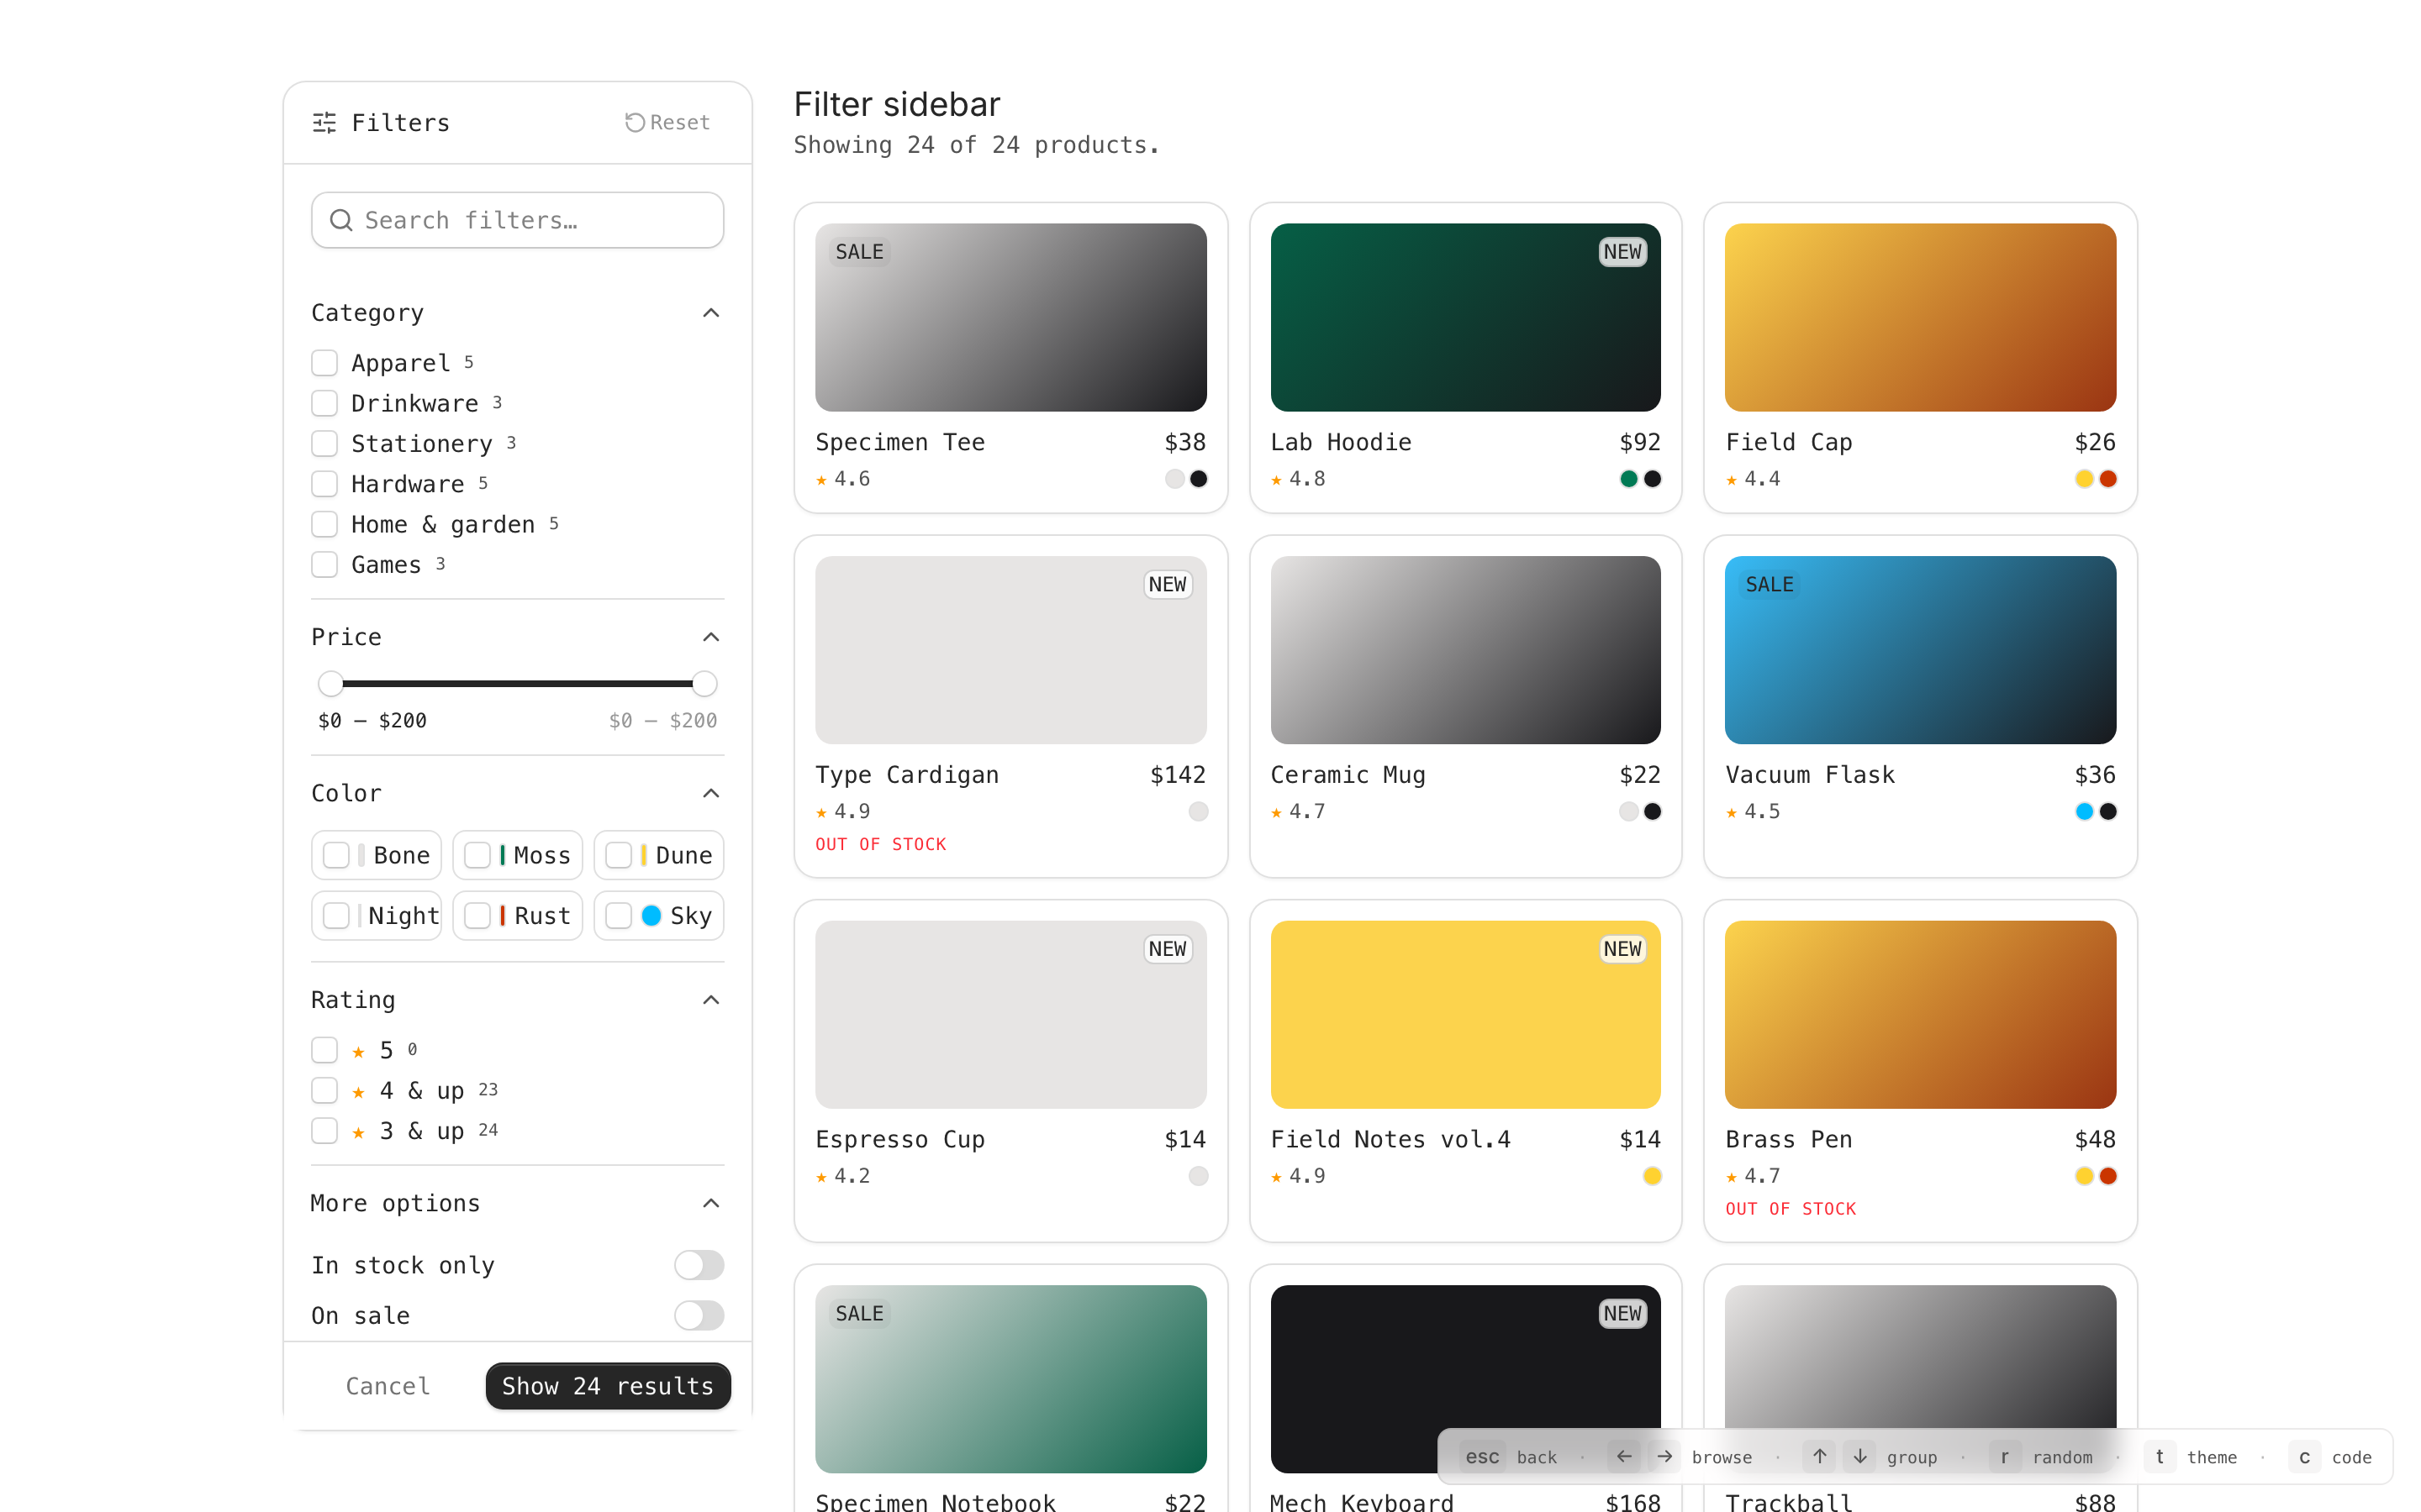2421x1512 pixels.
Task: Click the filters sliders icon
Action: point(324,122)
